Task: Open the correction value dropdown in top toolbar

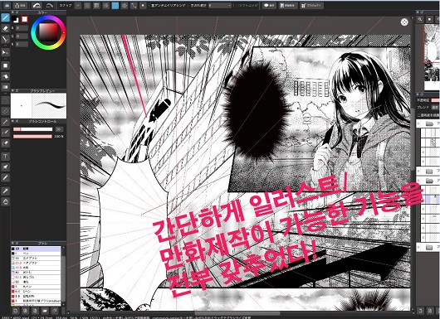Action: tap(220, 5)
